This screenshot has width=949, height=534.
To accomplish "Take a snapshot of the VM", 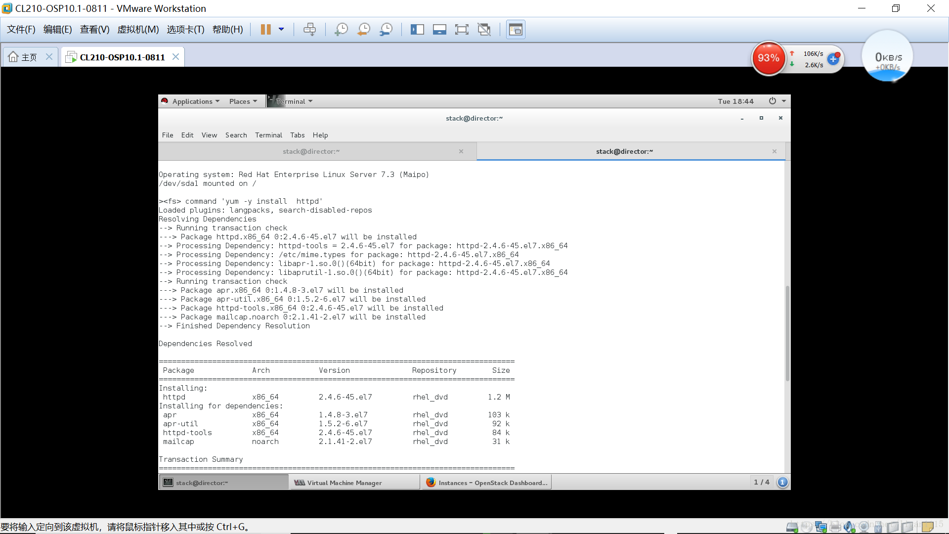I will (x=341, y=30).
